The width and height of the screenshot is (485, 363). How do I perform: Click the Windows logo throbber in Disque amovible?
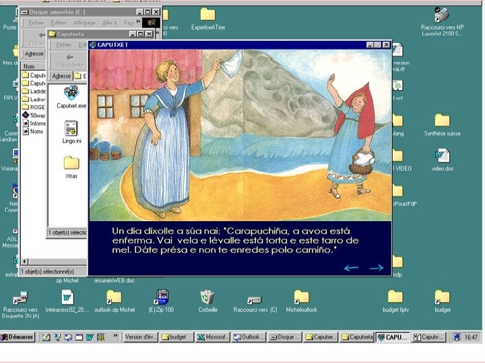152,23
